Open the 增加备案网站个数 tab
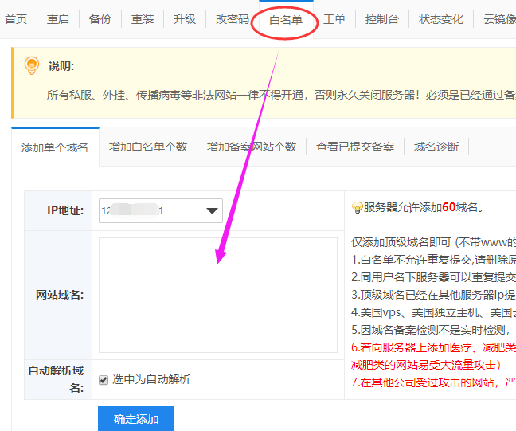 (x=252, y=147)
